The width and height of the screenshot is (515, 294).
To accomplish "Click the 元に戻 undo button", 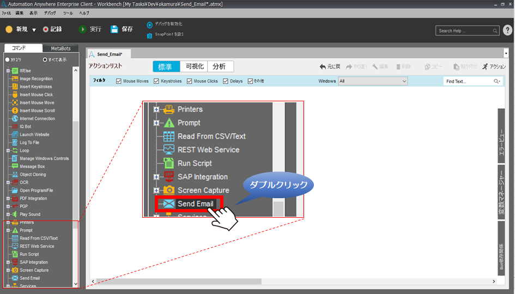I will point(330,66).
